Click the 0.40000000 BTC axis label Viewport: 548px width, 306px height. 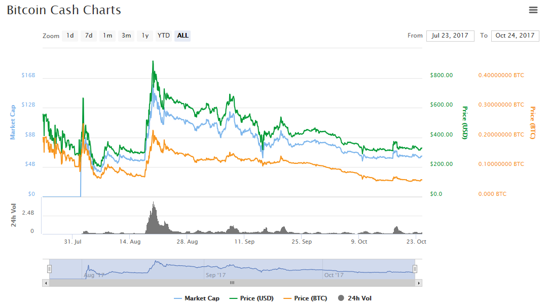pyautogui.click(x=501, y=75)
